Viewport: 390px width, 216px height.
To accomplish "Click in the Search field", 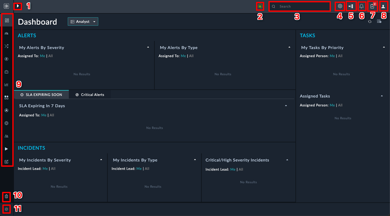I will coord(299,6).
